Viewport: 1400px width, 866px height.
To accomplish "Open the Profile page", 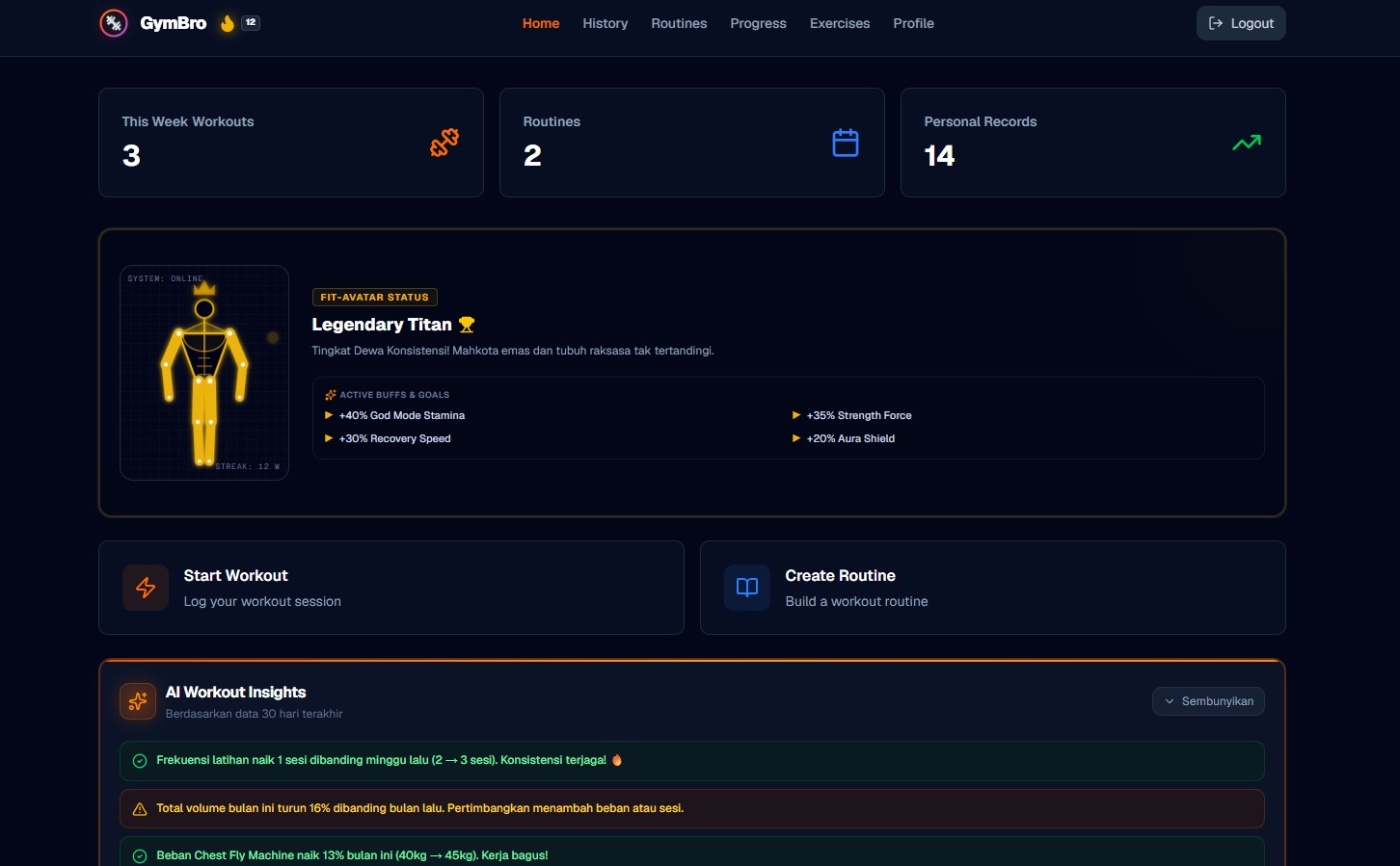I will coord(913,23).
